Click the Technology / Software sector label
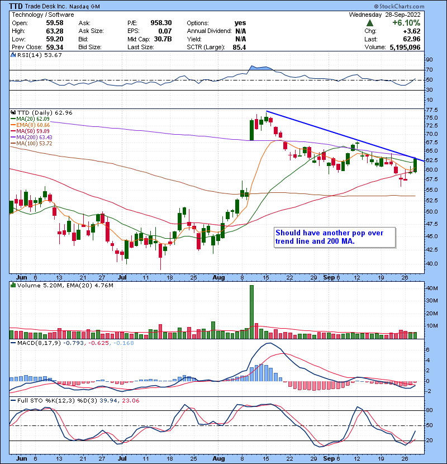Screen dimensions: 447x464 43,15
